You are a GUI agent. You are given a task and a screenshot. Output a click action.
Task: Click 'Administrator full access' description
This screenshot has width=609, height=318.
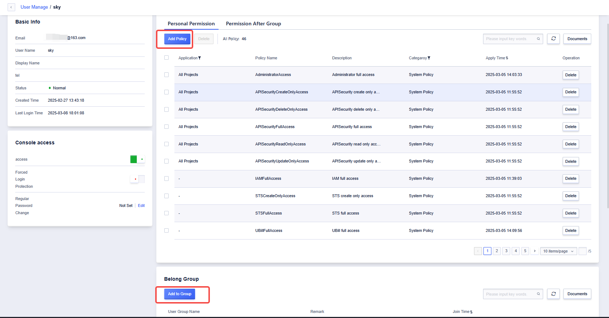tap(353, 75)
